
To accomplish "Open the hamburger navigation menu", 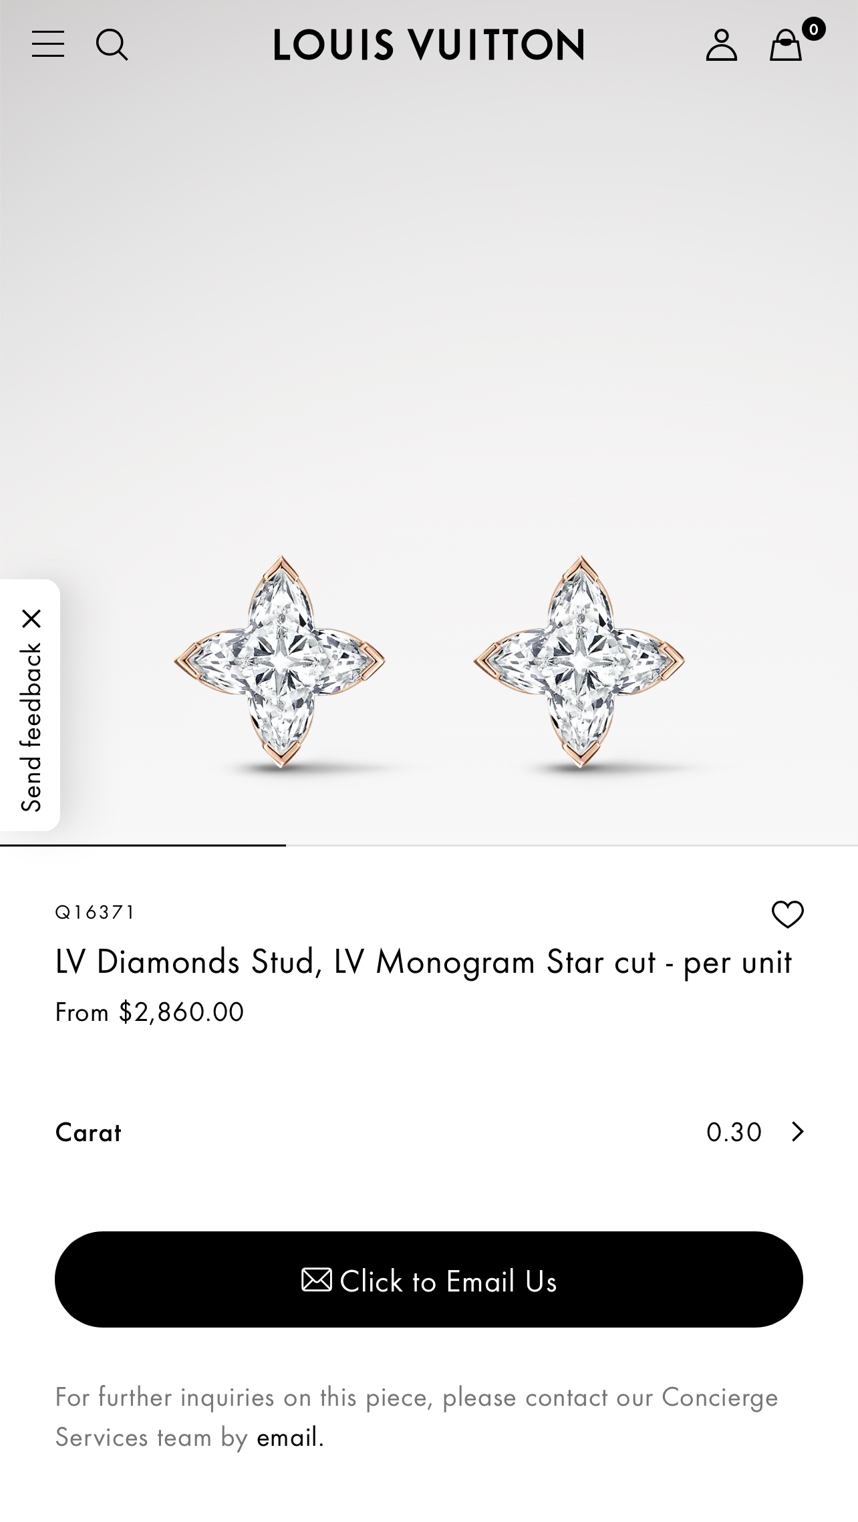I will pyautogui.click(x=48, y=44).
